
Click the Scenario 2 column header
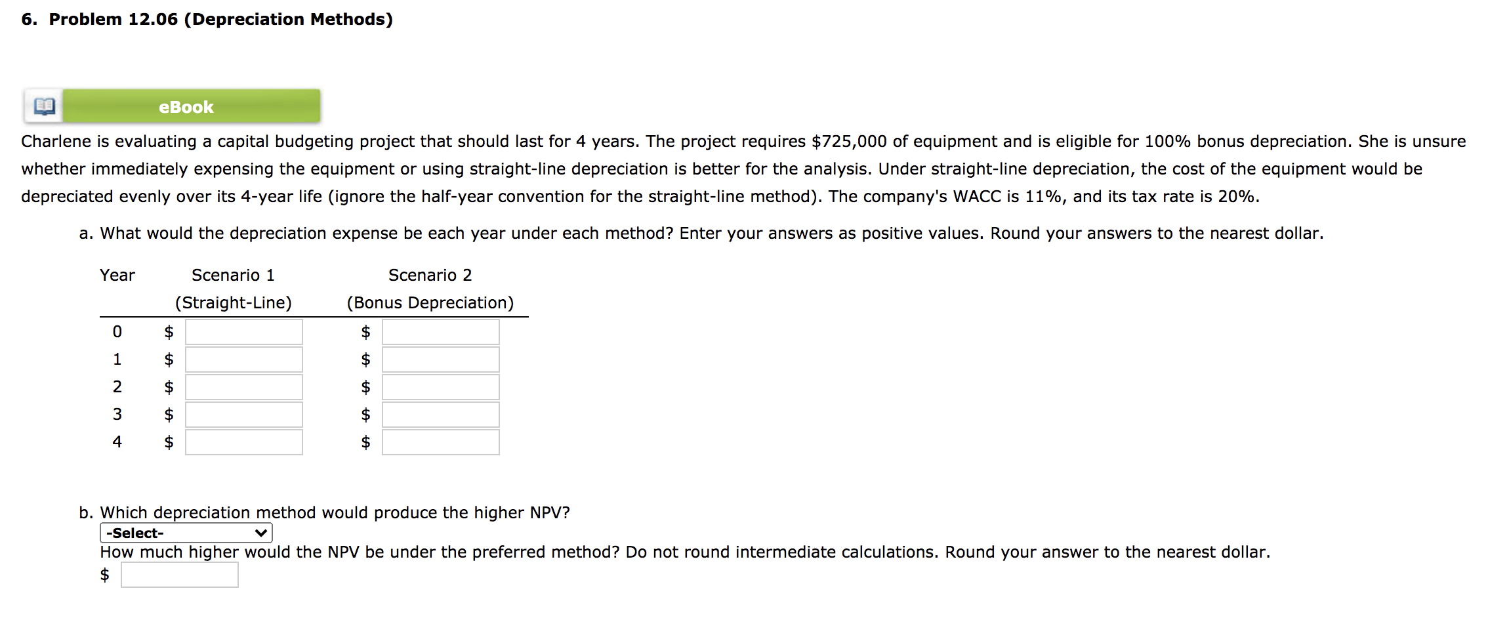[x=430, y=275]
